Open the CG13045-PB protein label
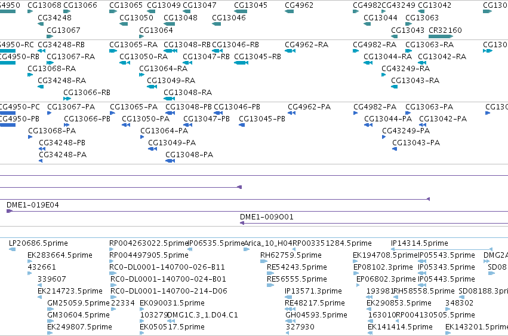This screenshot has width=508, height=336. (x=262, y=119)
